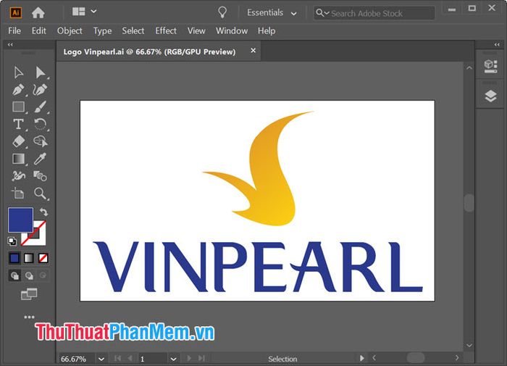Viewport: 507px width, 366px height.
Task: Select the Rotate tool
Action: click(40, 124)
